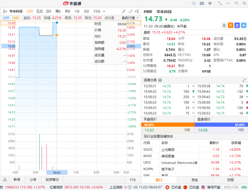
Task: Click the orange bid ratio bar
Action: point(168,125)
